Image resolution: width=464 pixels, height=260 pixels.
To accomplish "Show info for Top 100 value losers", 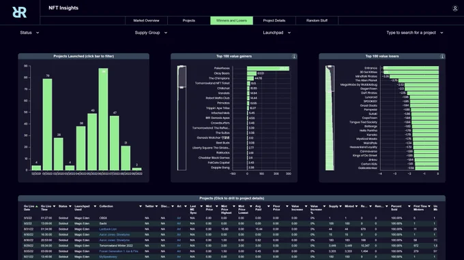I will point(442,56).
